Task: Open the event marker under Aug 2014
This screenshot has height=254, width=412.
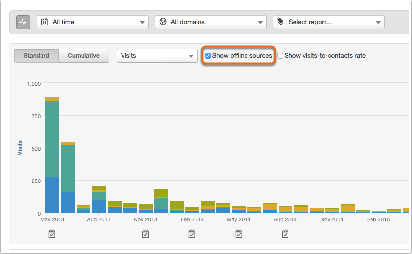Action: [x=285, y=234]
